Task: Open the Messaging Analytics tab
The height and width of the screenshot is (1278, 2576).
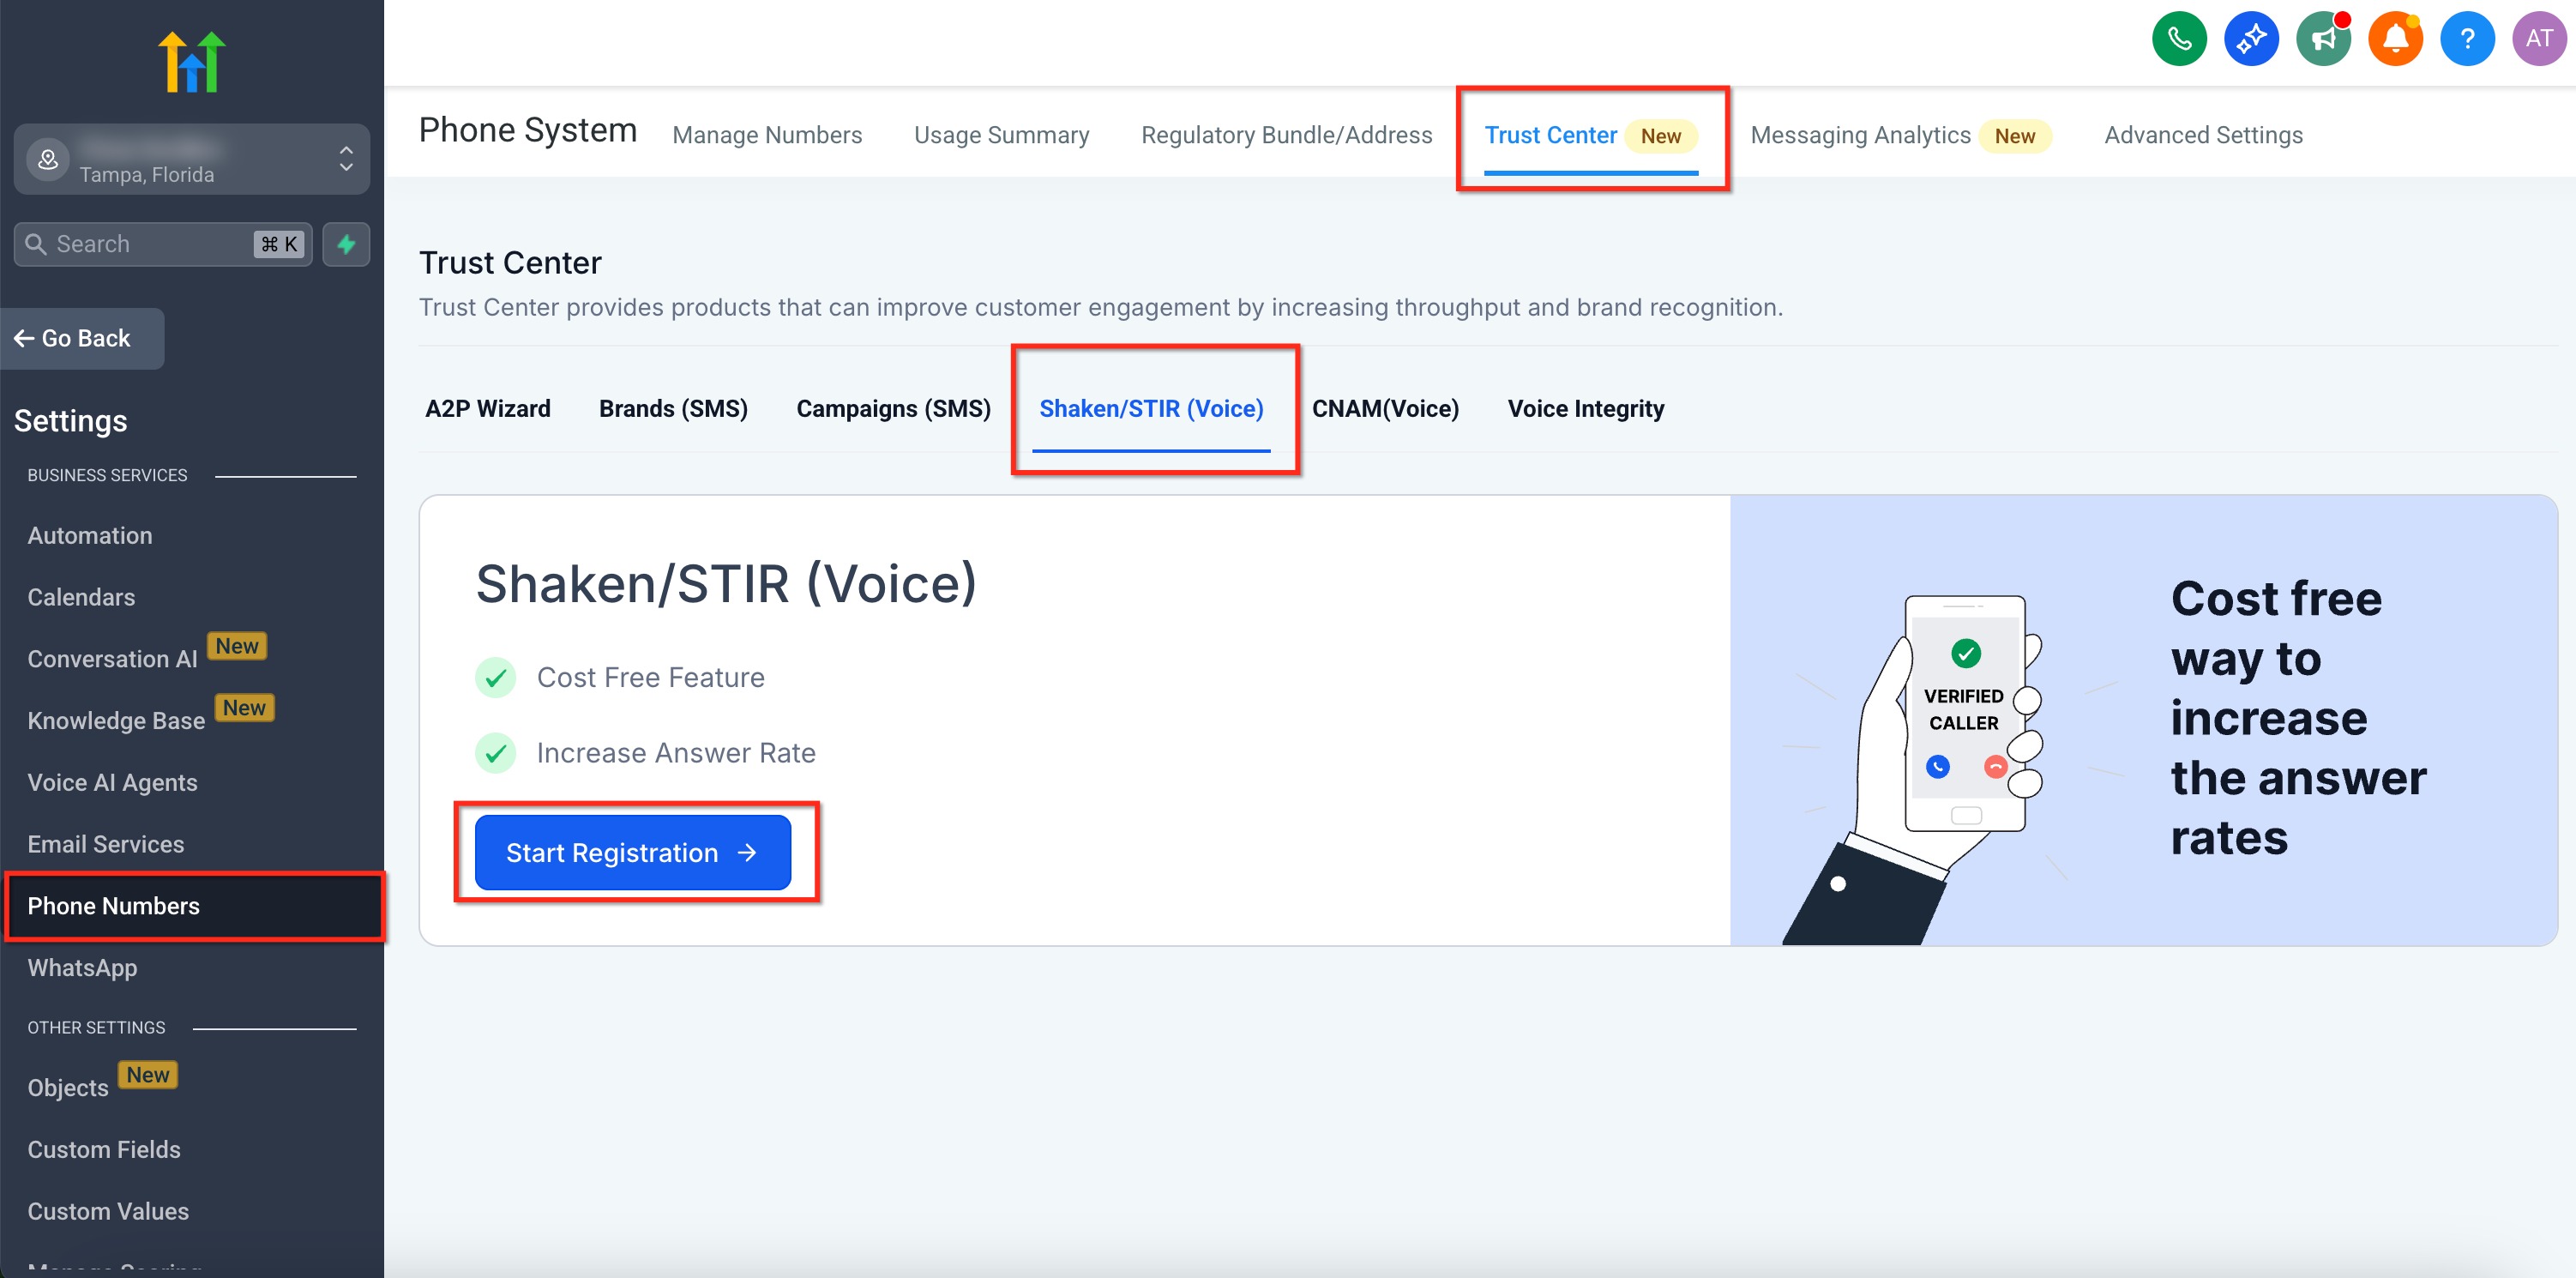Action: [x=1860, y=135]
